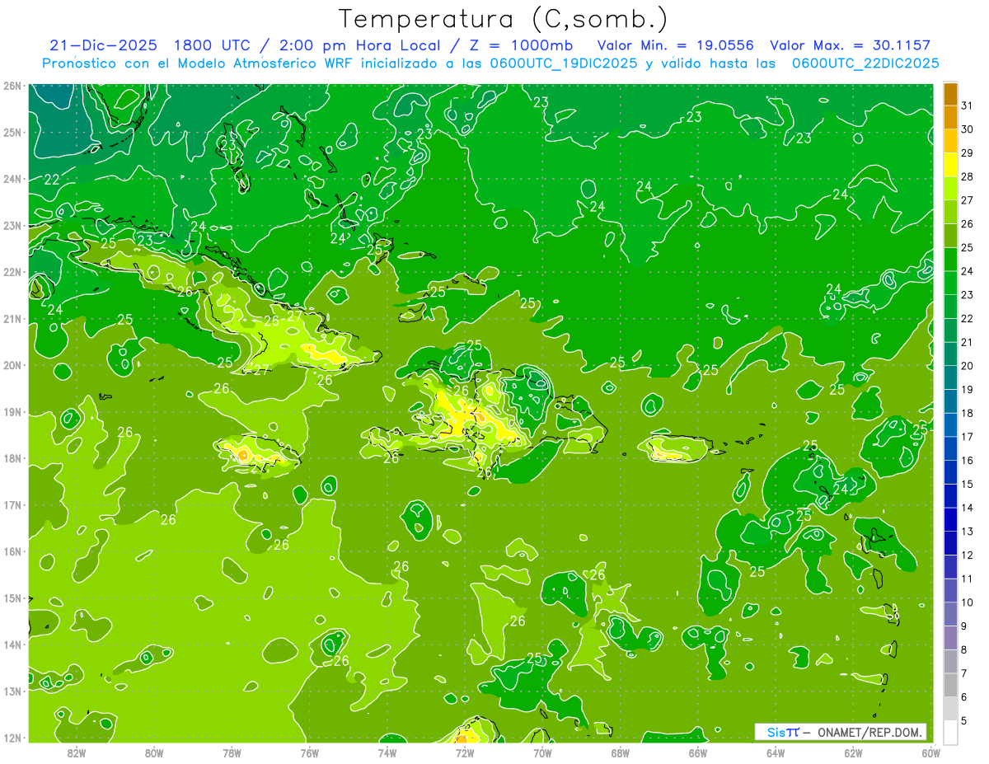Click the latitude label "21N"

point(12,319)
